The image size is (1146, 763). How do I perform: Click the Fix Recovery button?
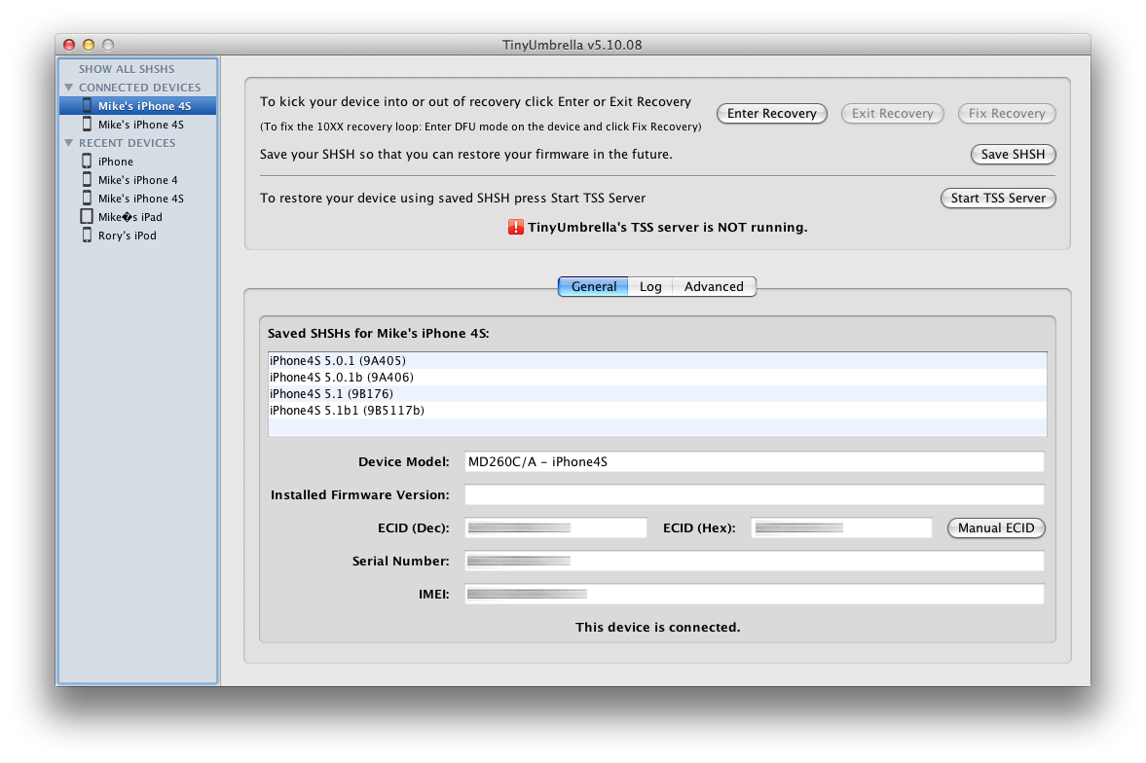pyautogui.click(x=1007, y=113)
